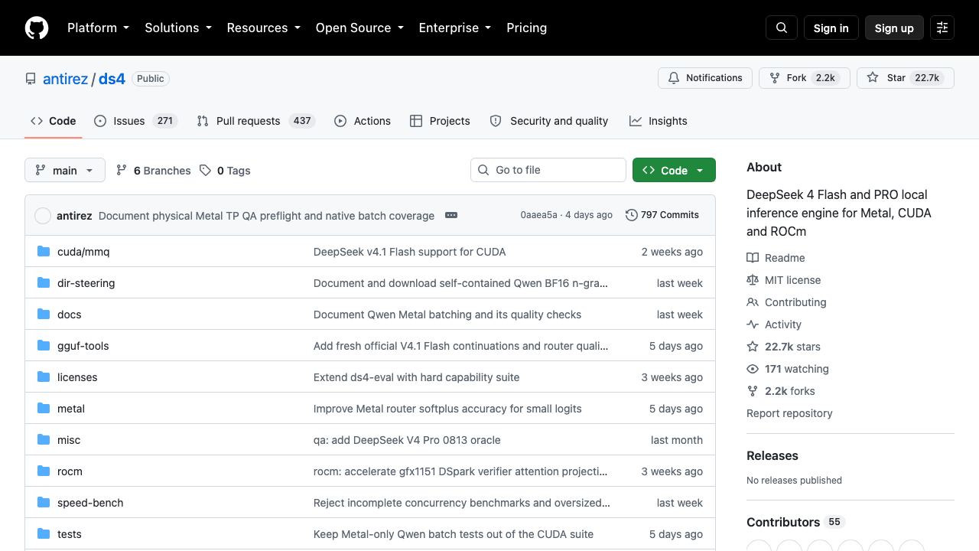View the 6 Branches list

(x=153, y=171)
